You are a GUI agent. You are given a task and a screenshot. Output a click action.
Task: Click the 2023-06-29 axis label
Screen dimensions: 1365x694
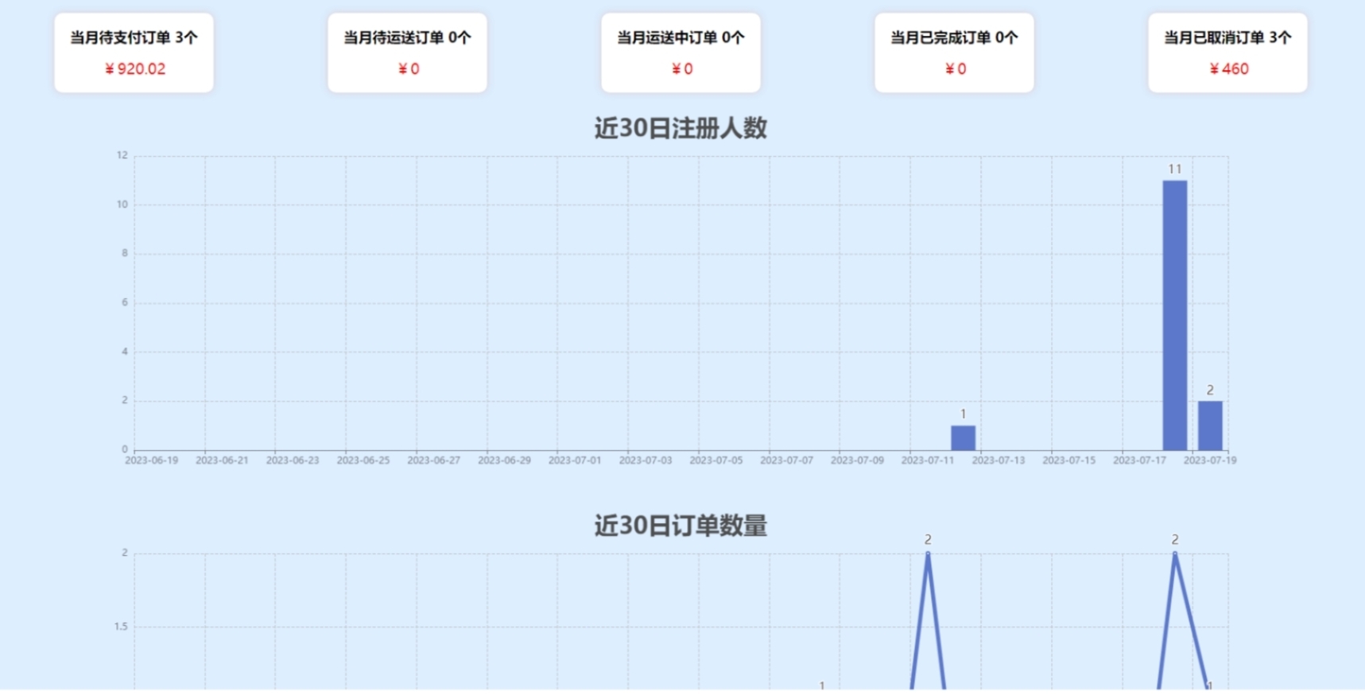504,460
